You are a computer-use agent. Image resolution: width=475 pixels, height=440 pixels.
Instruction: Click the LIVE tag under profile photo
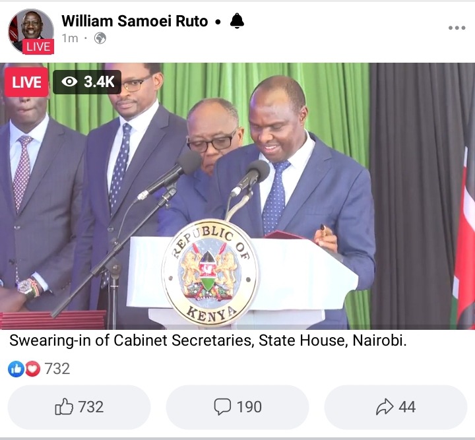point(38,47)
